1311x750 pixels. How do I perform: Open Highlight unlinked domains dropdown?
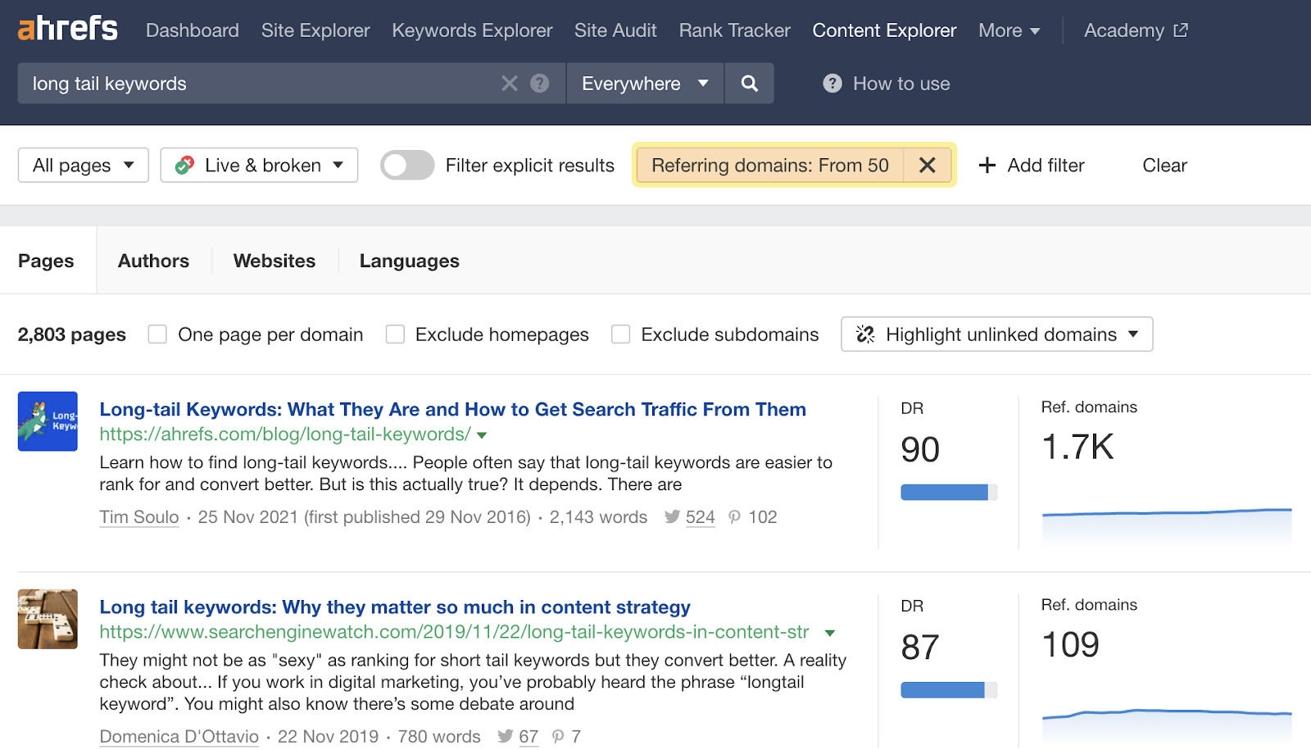point(996,334)
